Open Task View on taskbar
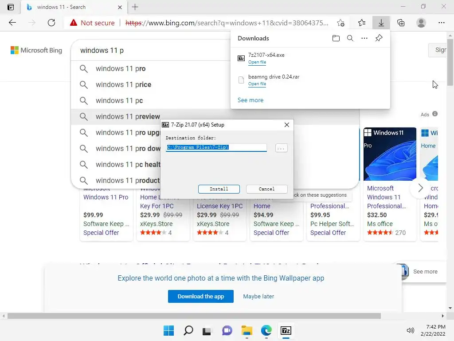This screenshot has width=454, height=341. [x=207, y=330]
